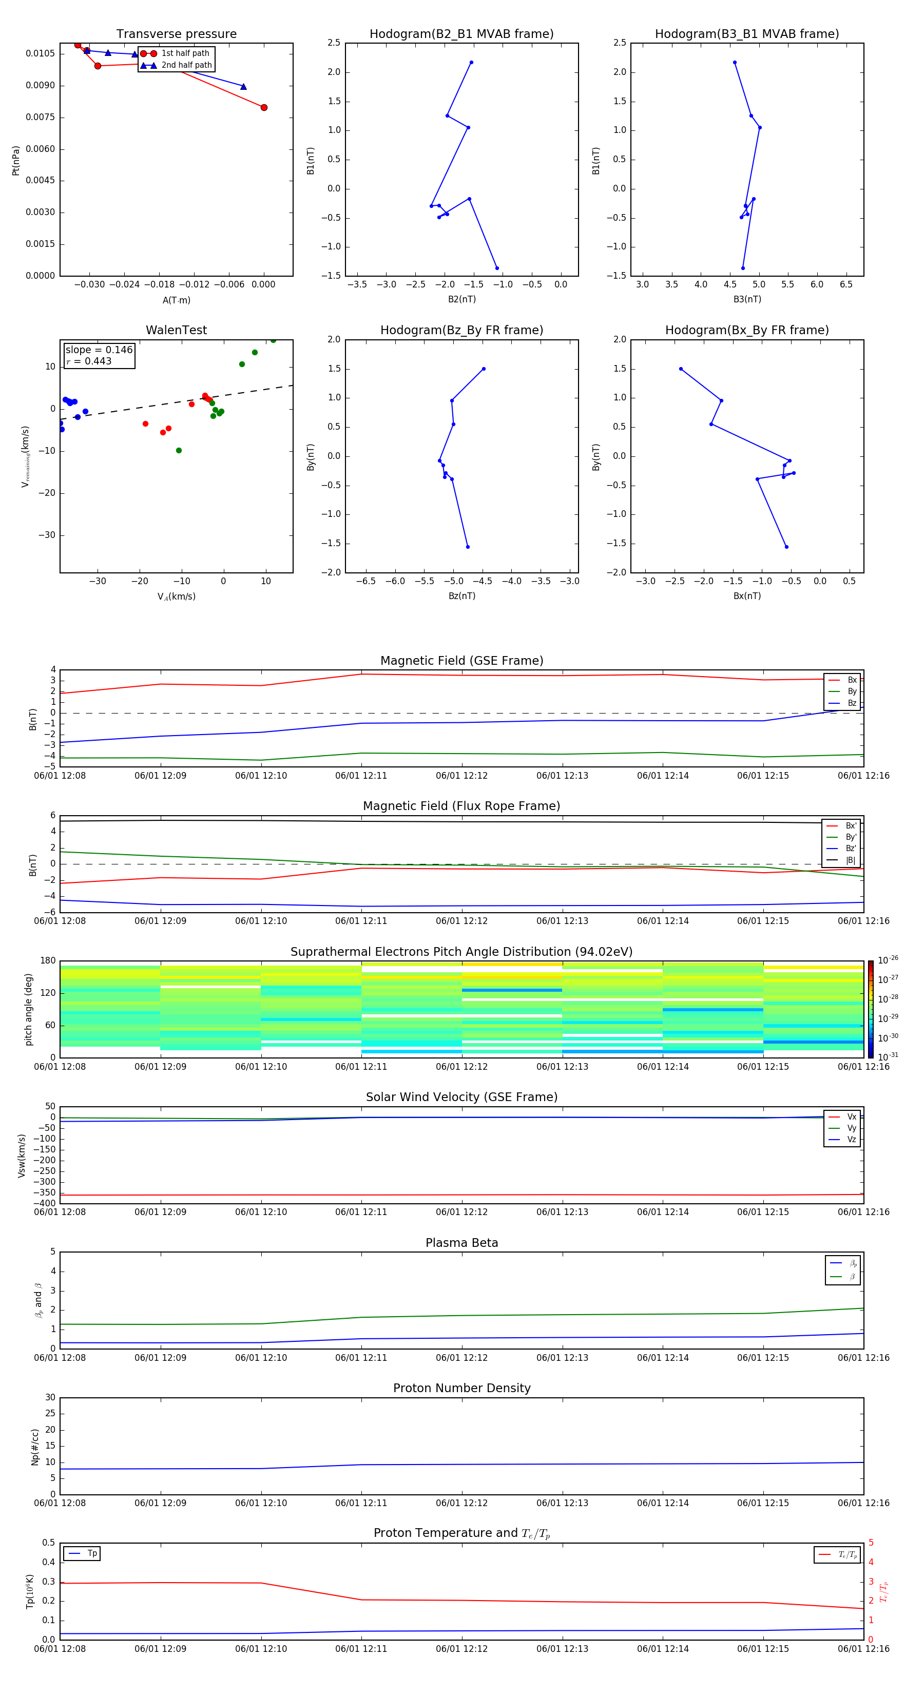Screen dimensions: 924x1694
Task: Click the 'Hodogram(B2_B1 MVAB frame)' title
Action: tap(461, 34)
